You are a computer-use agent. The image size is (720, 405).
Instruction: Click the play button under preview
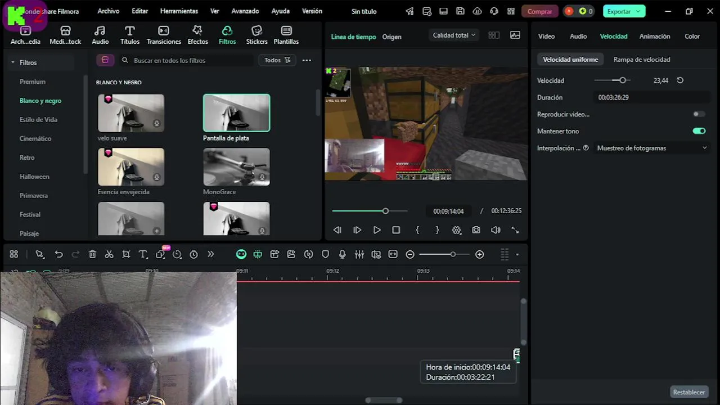(x=377, y=230)
